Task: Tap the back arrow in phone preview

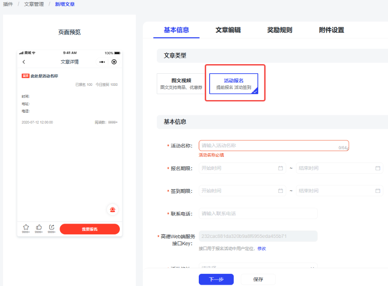Action: point(24,62)
